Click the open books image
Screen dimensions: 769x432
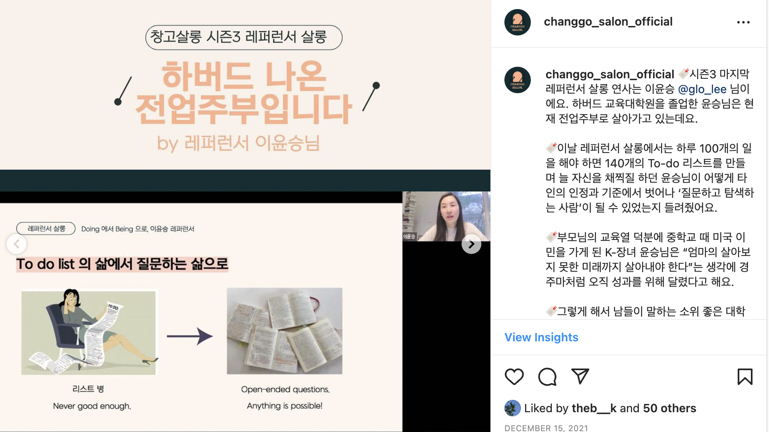point(284,331)
